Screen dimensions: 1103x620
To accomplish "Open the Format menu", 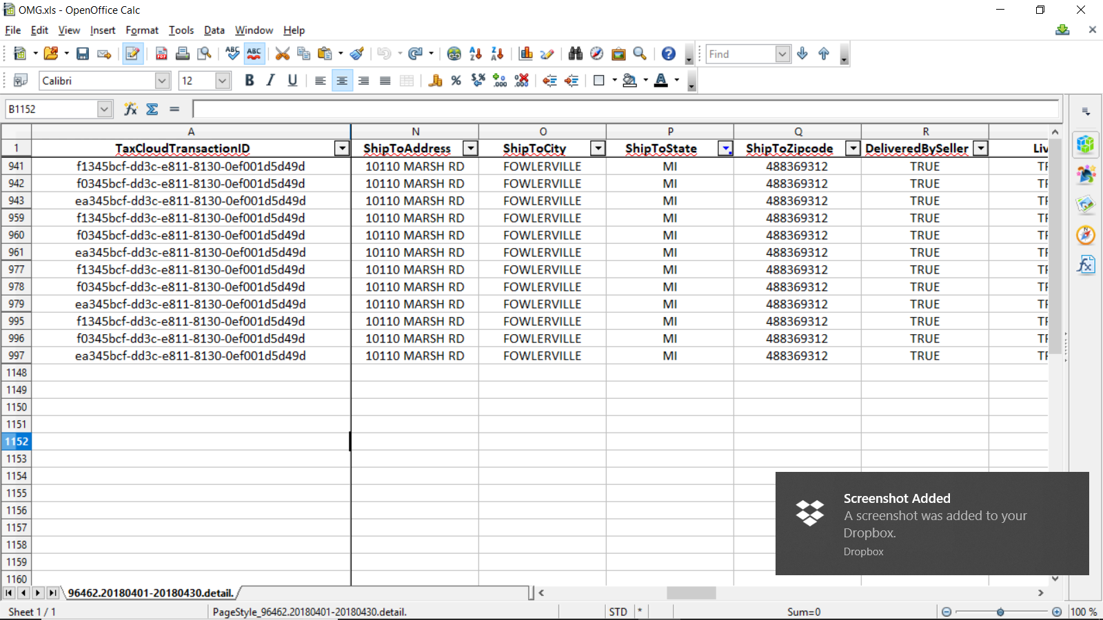I will (x=141, y=30).
